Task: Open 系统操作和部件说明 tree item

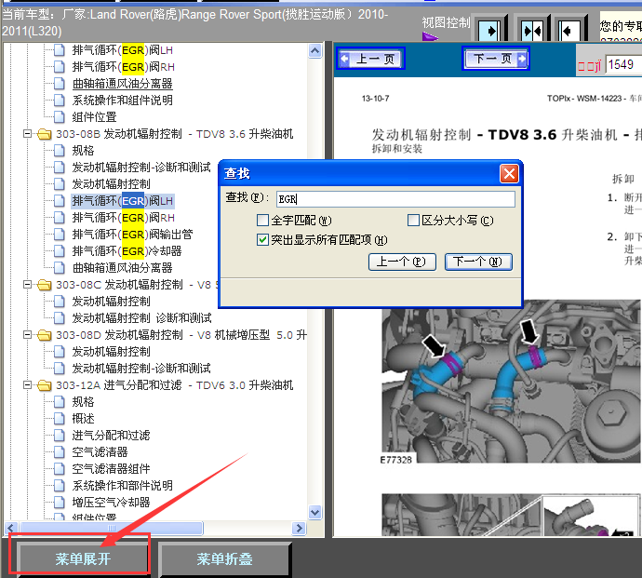Action: tap(123, 486)
